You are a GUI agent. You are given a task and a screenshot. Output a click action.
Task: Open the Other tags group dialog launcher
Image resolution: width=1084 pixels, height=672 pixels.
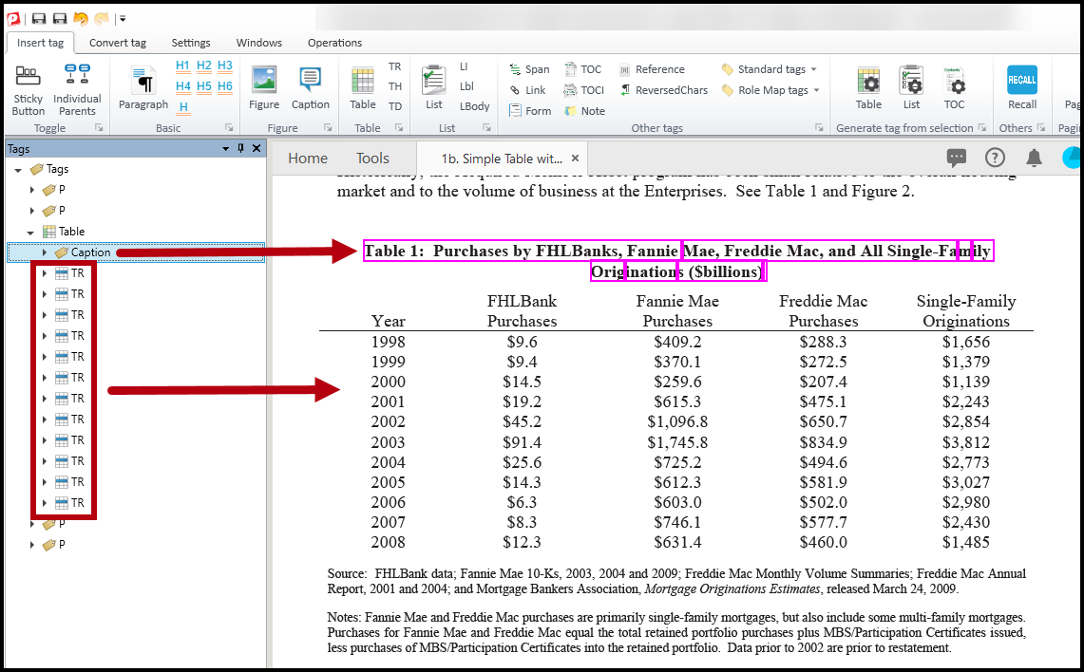point(819,128)
